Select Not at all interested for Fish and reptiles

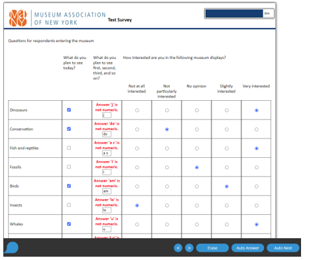(137, 149)
